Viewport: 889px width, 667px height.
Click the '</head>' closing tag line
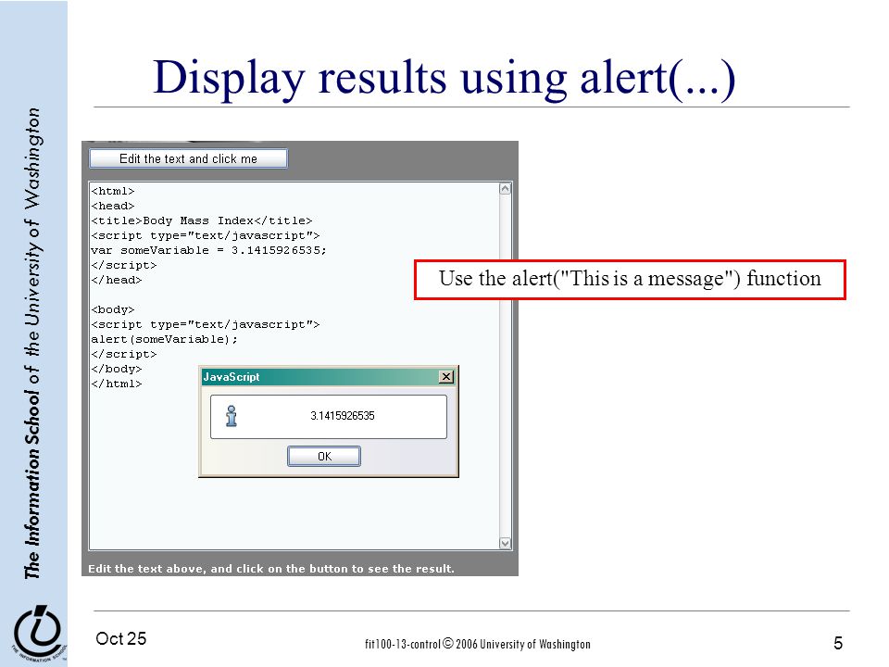point(117,280)
